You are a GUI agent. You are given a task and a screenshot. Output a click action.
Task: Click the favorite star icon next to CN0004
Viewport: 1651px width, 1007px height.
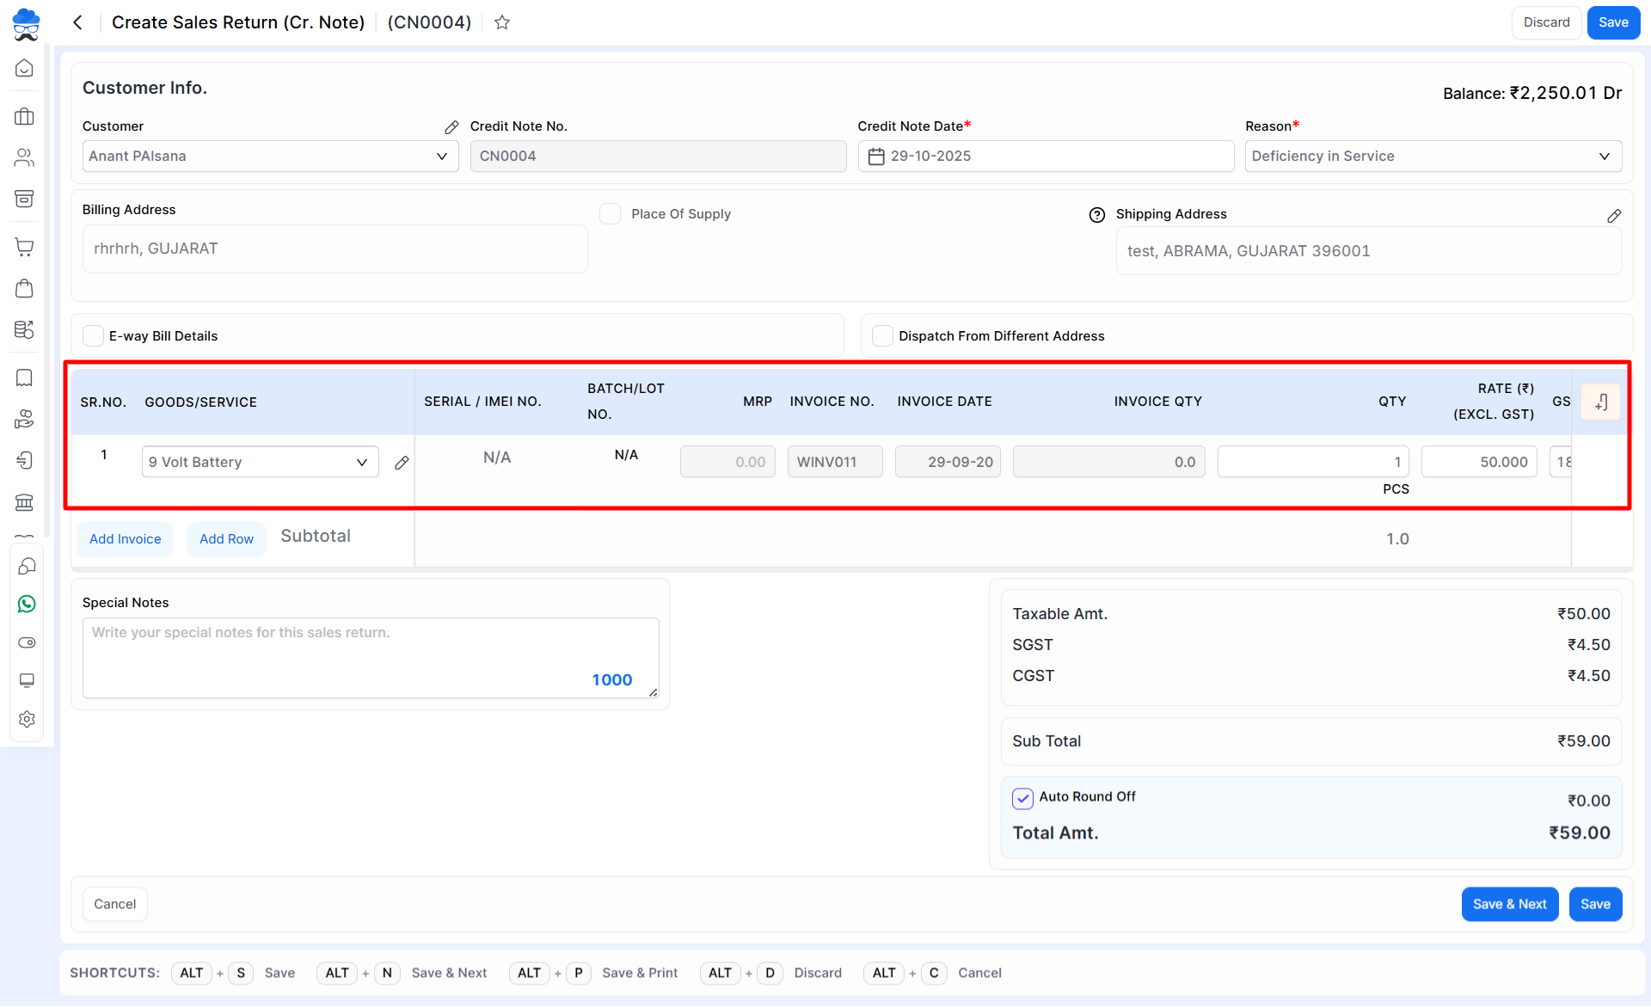[x=502, y=22]
